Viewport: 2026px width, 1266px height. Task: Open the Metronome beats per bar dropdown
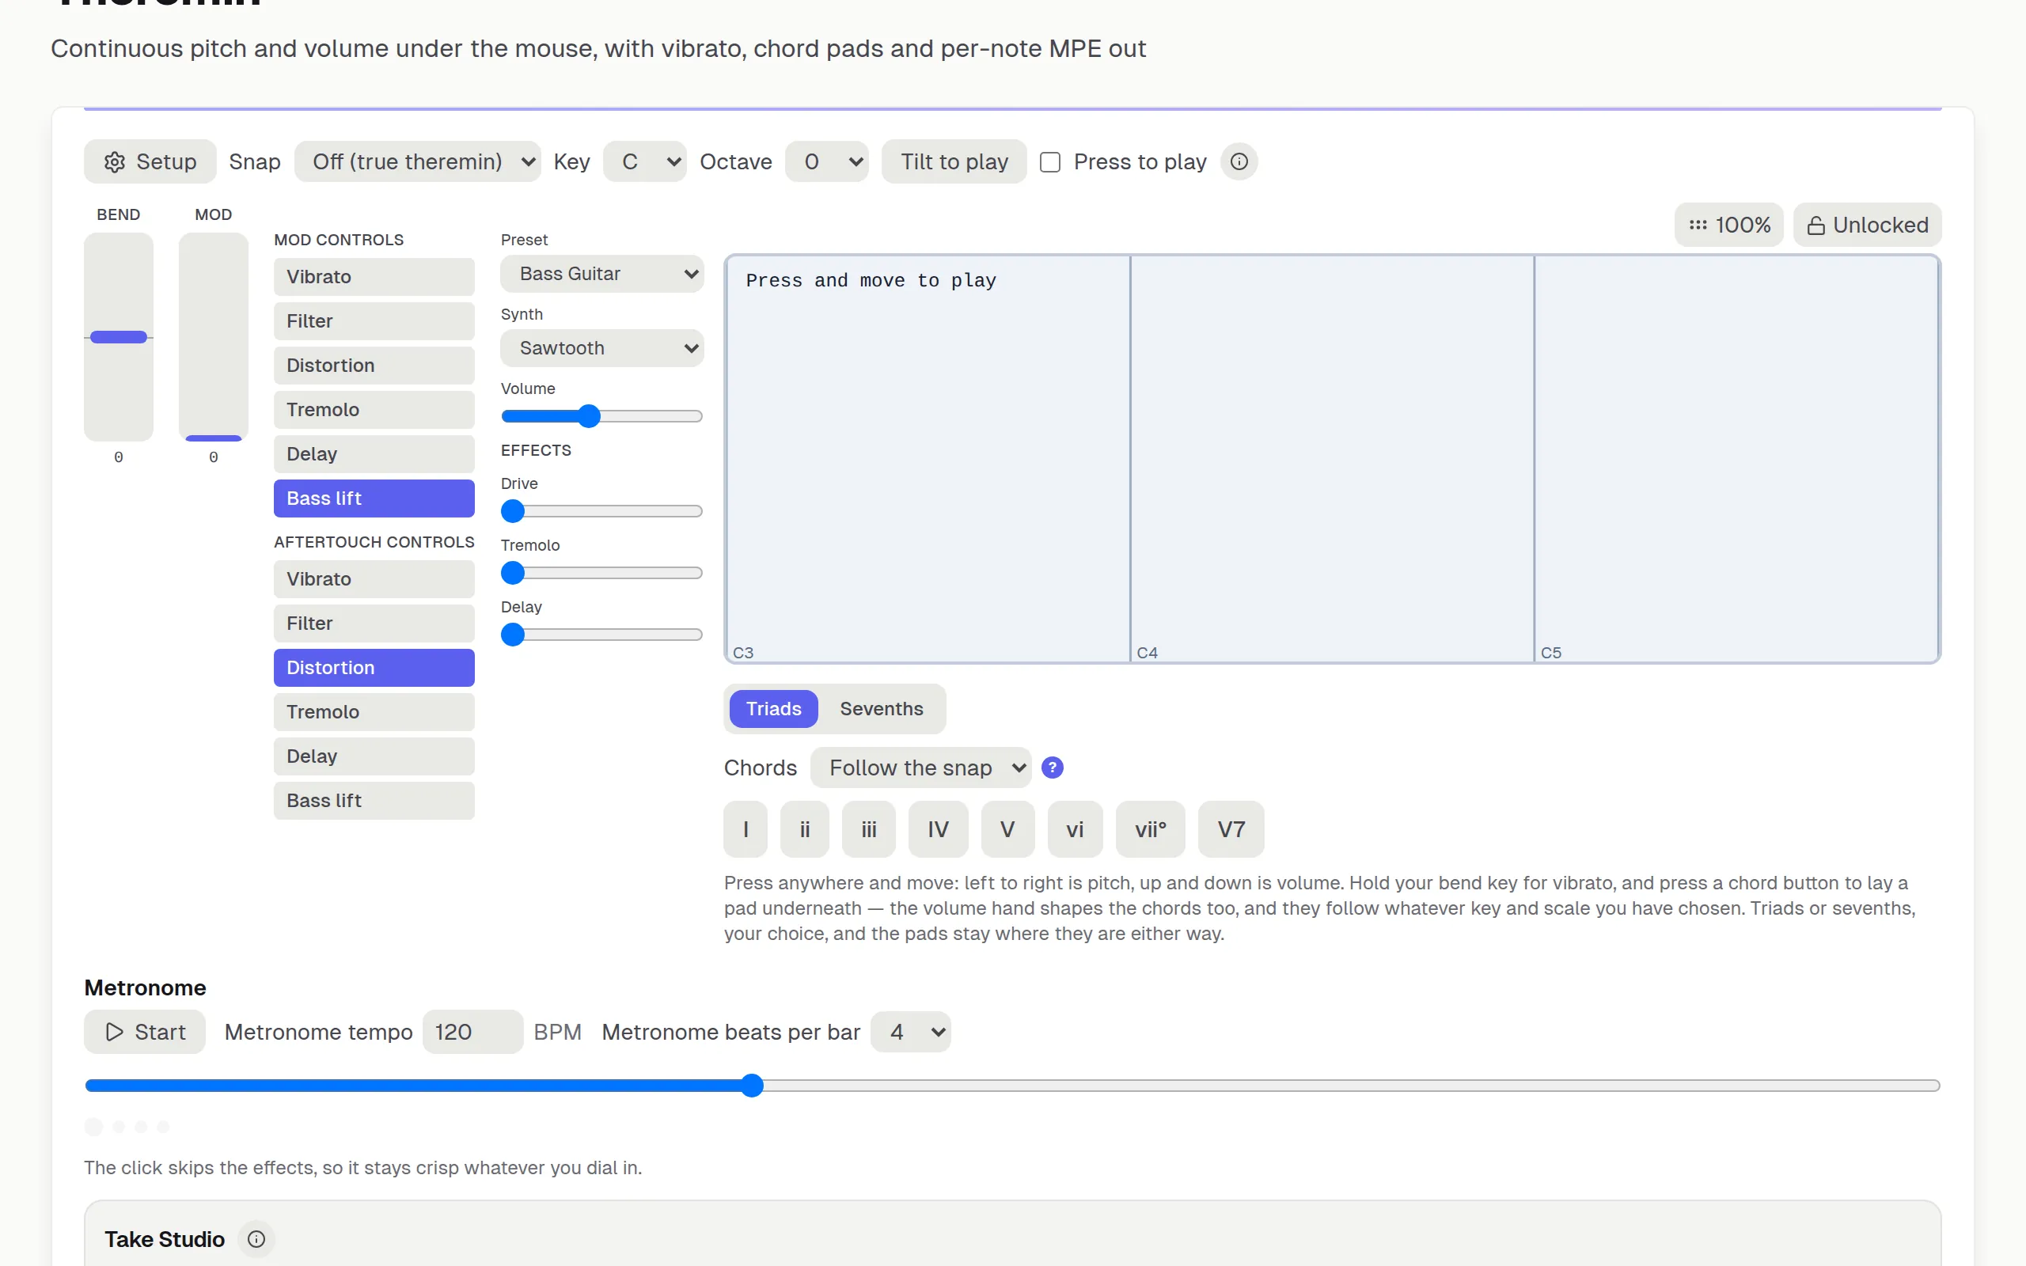pos(910,1033)
